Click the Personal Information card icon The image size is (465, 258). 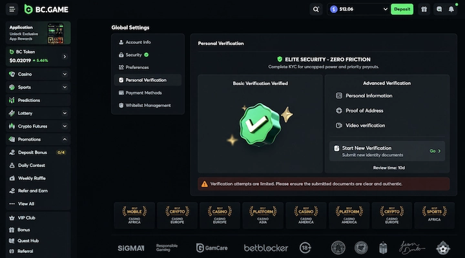click(339, 95)
